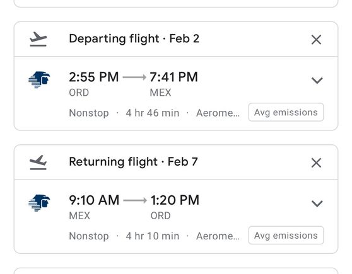Remove the departing flight with X

tap(316, 40)
